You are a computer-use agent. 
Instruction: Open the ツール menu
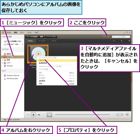29,32
